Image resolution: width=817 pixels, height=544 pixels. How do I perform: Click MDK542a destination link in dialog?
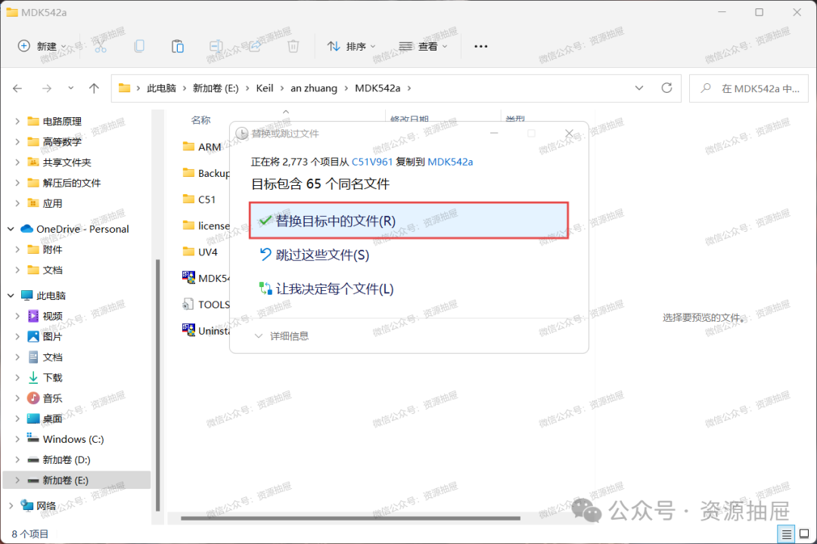[x=450, y=162]
